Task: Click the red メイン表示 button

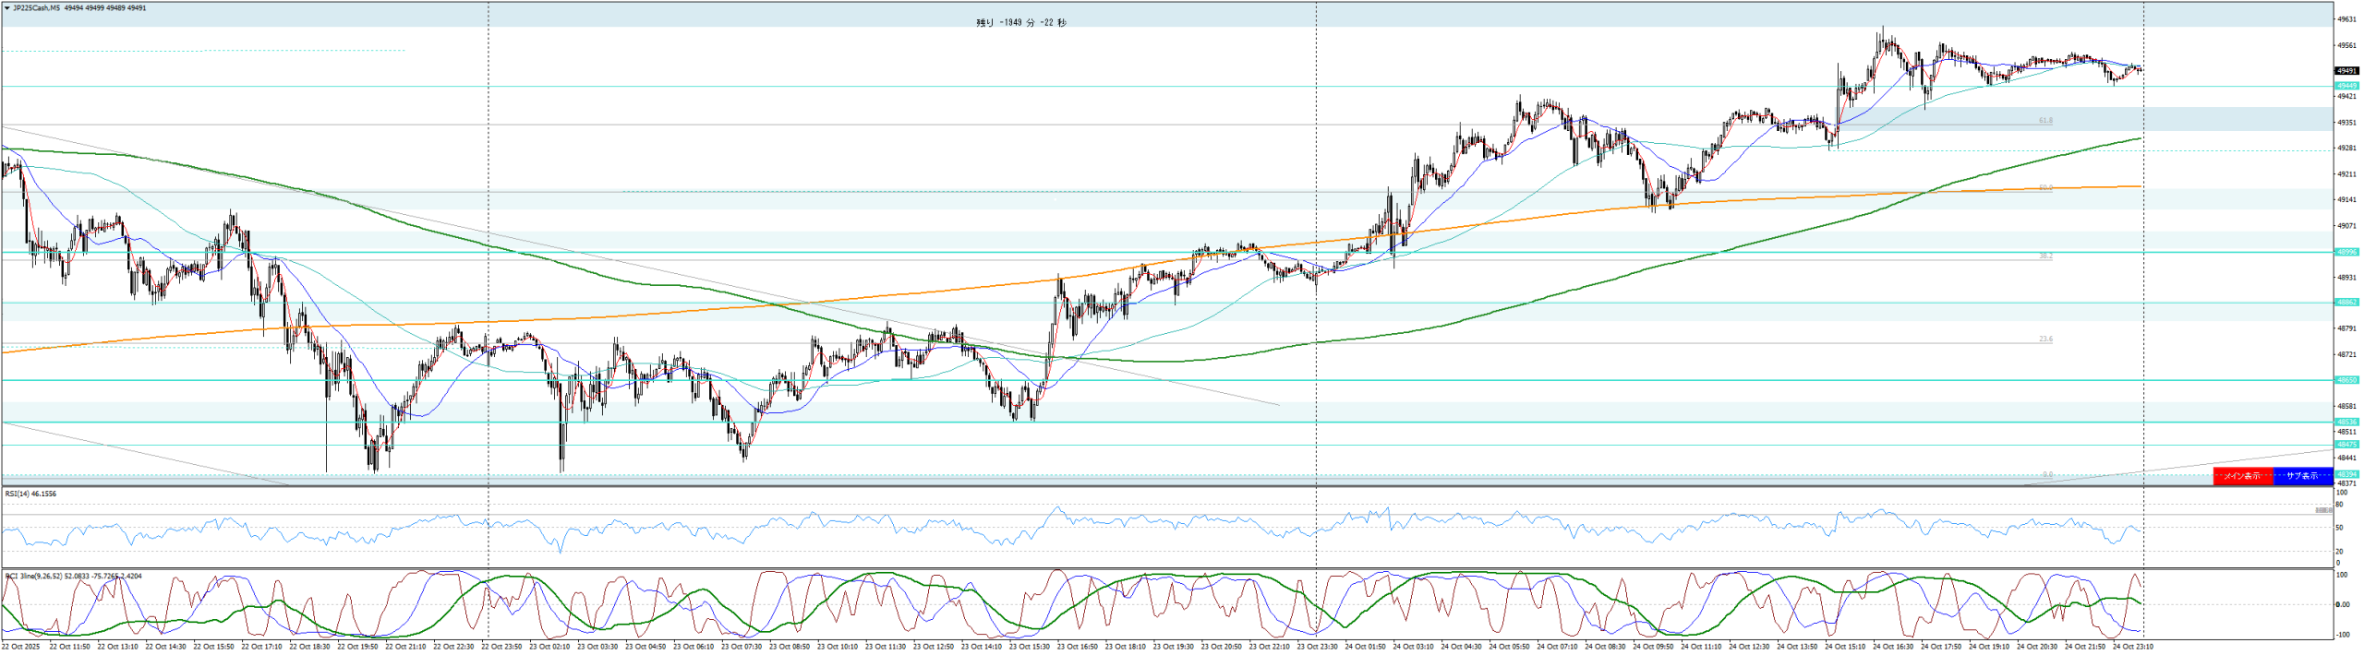Action: (x=2241, y=476)
